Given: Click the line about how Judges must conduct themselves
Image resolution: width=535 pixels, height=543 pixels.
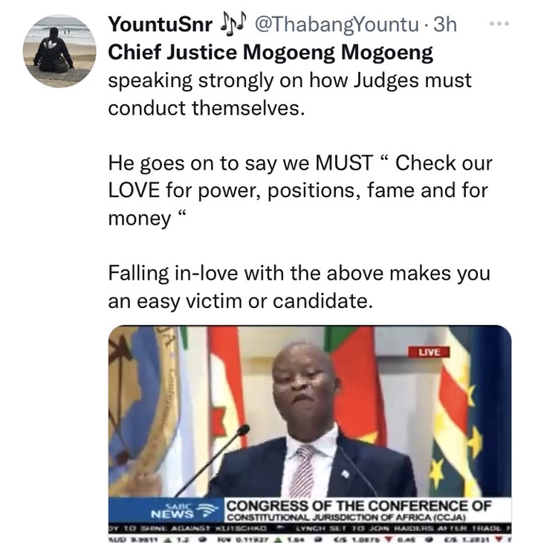Looking at the screenshot, I should 290,94.
